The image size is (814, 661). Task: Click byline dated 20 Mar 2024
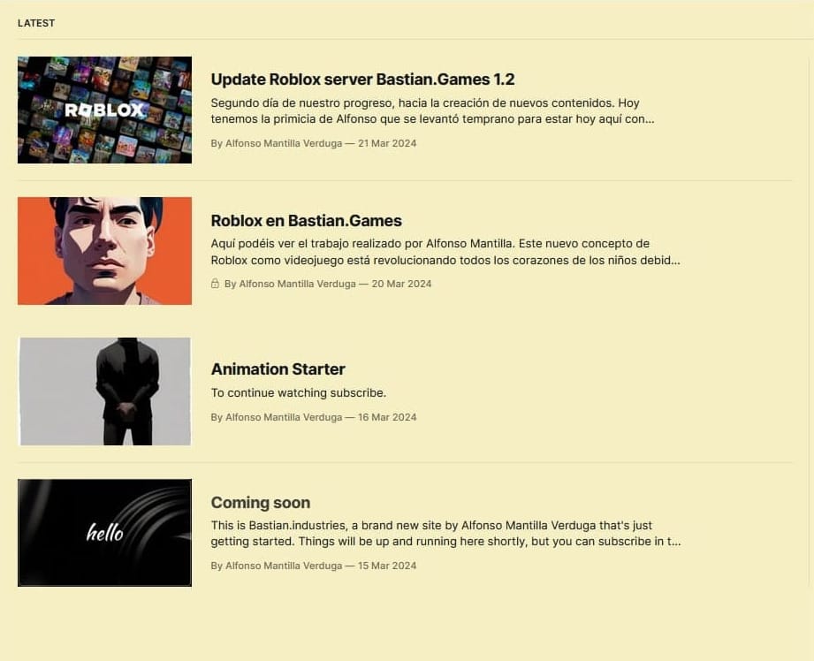coord(328,284)
